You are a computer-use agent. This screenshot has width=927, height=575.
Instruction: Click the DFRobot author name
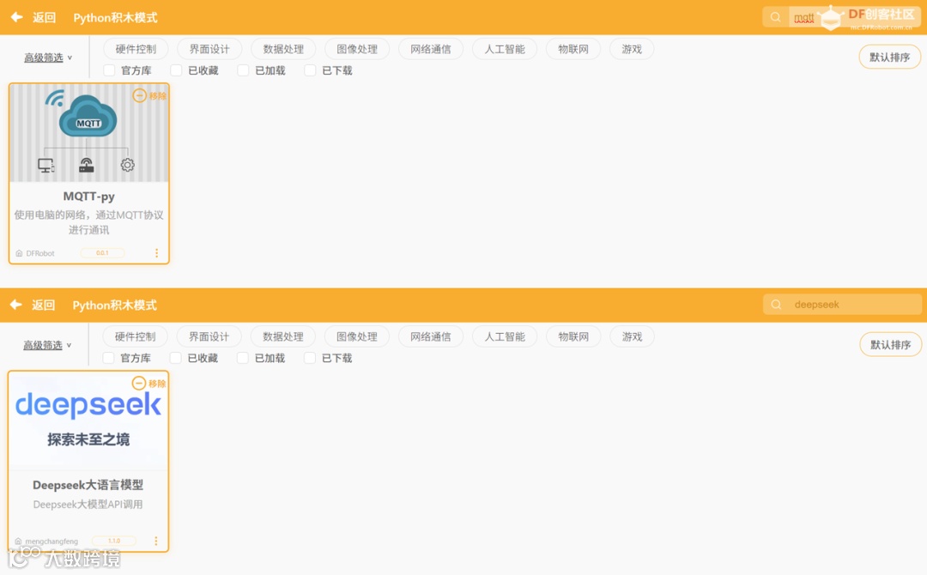click(40, 253)
